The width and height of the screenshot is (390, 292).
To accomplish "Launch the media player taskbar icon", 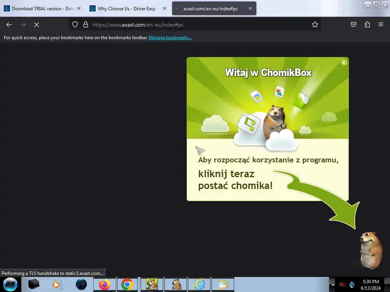I will click(56, 284).
